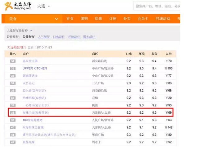The height and width of the screenshot is (147, 197).
Task: Open the 订座 nav item
Action: [x=113, y=19]
